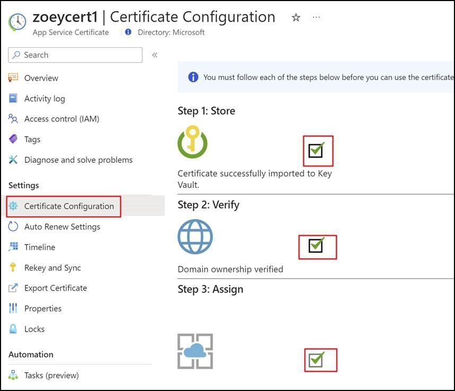455x391 pixels.
Task: Open the Locks page
Action: [34, 329]
